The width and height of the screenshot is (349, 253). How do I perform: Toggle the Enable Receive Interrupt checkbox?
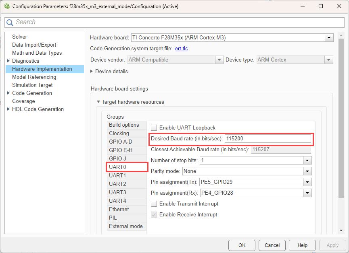point(154,215)
